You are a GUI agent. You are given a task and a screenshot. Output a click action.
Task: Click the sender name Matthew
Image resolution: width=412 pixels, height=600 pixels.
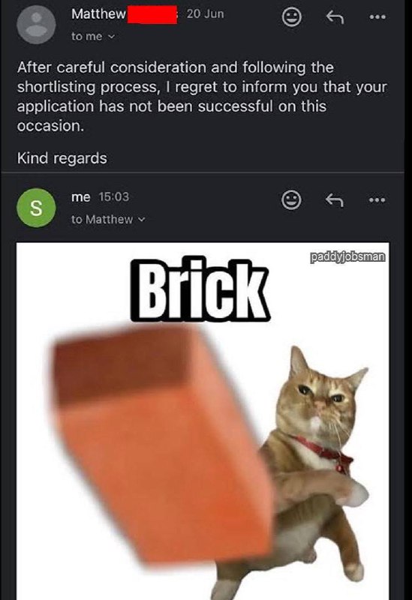point(98,14)
